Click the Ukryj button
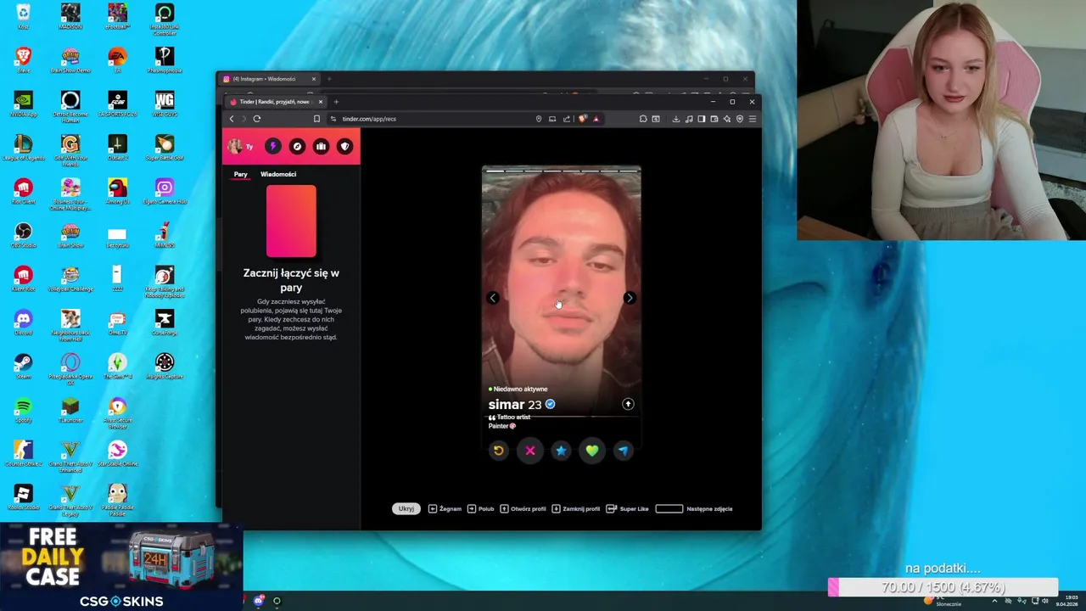Viewport: 1086px width, 611px height. (x=406, y=508)
